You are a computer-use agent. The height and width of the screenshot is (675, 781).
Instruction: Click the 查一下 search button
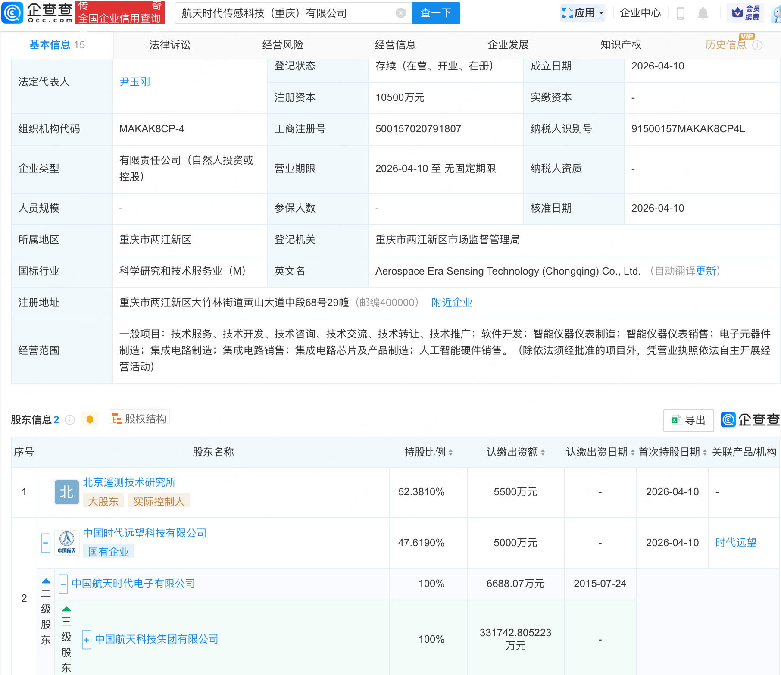435,13
